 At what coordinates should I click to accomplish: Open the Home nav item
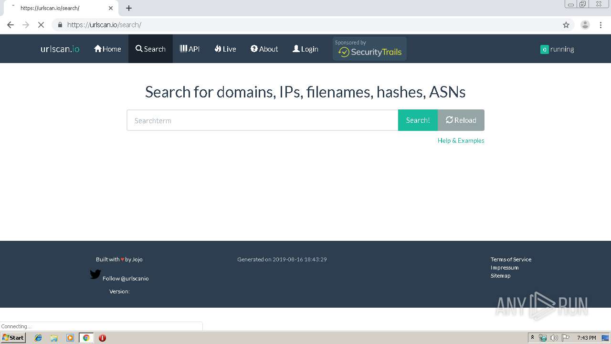click(x=107, y=49)
